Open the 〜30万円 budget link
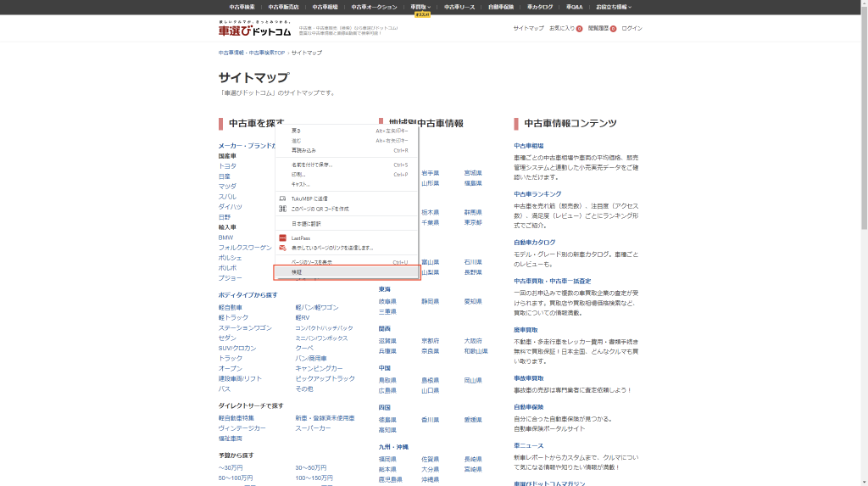 pos(231,467)
